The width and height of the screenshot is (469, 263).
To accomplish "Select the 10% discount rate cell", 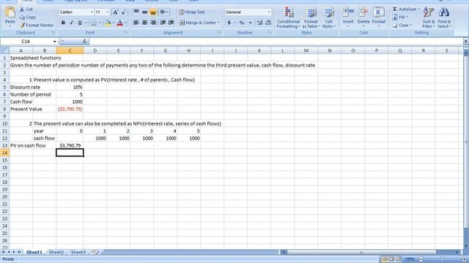I will coord(70,87).
